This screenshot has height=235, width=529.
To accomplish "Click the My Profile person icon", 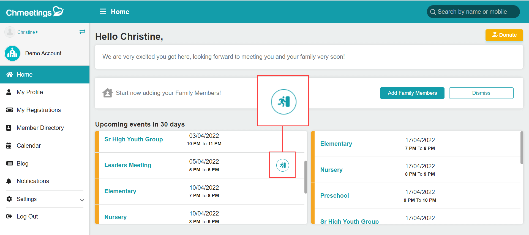I will coord(9,92).
